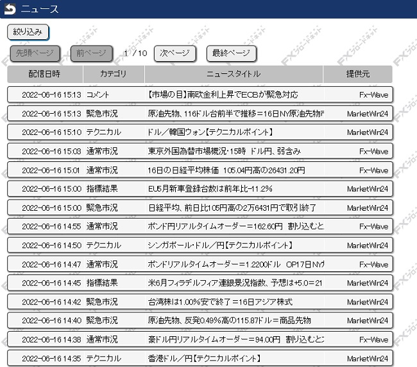The height and width of the screenshot is (367, 417).
Task: Click コメント category in the 15:13 row
Action: point(98,94)
